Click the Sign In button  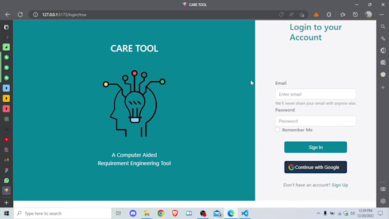point(315,147)
